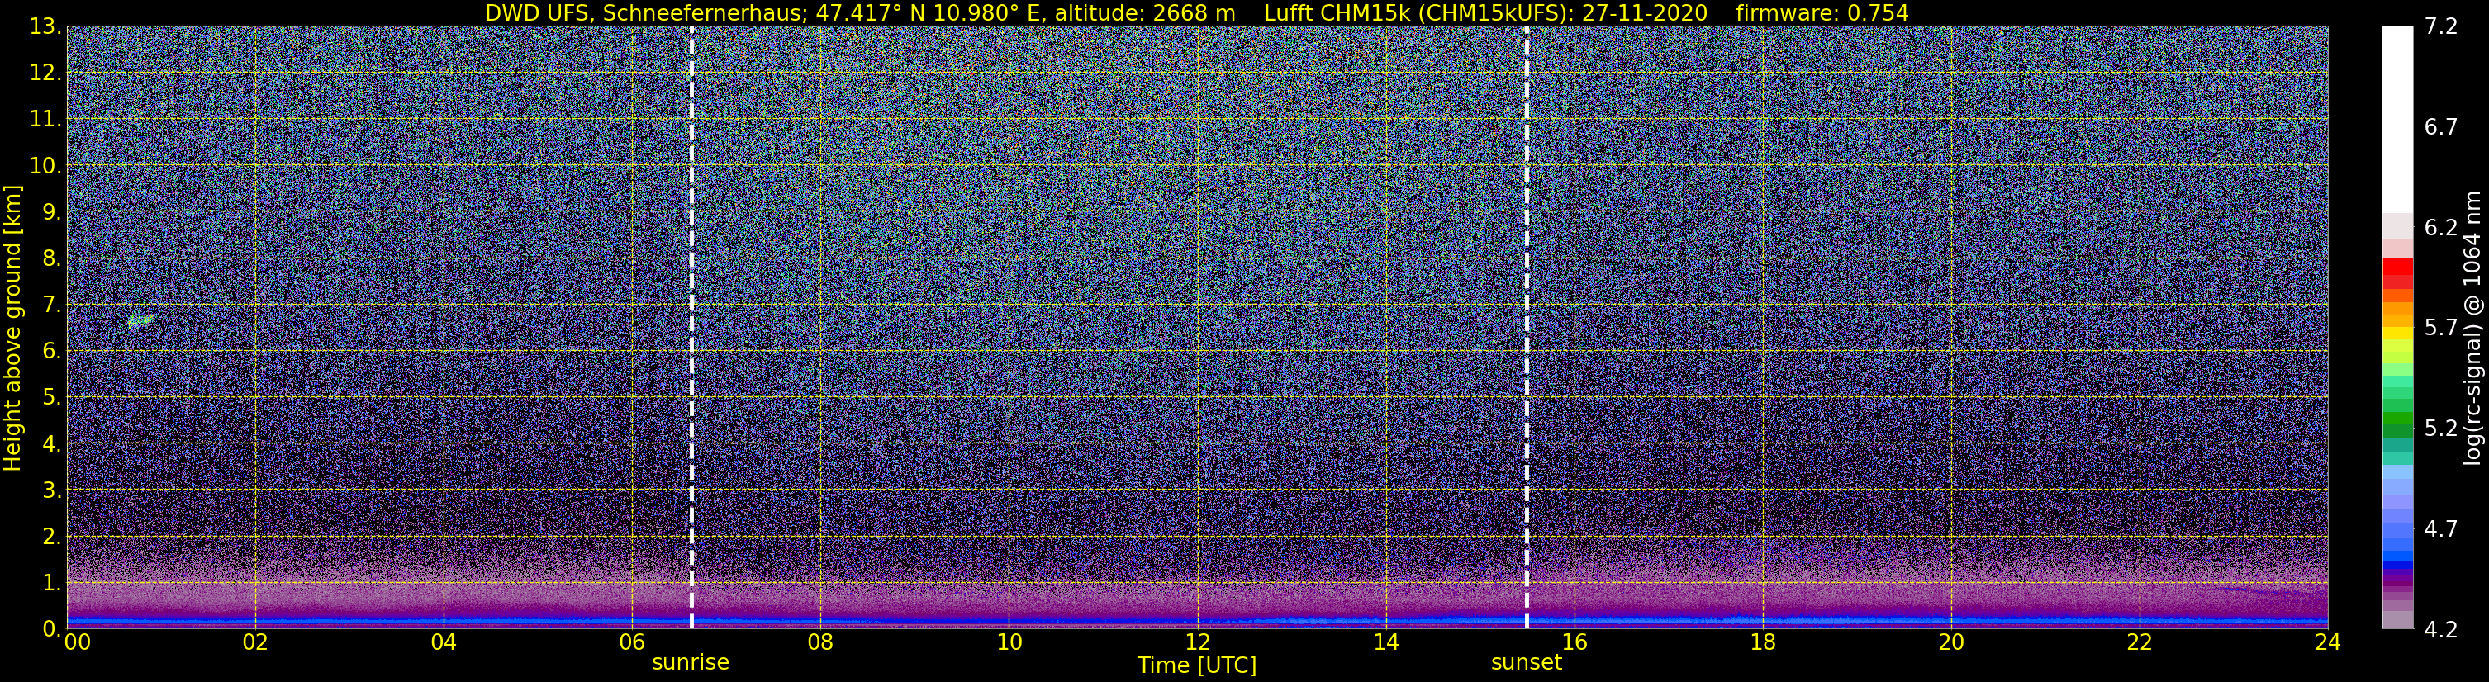Click the x-axis tick label '14'
This screenshot has height=682, width=2489.
(x=1385, y=642)
